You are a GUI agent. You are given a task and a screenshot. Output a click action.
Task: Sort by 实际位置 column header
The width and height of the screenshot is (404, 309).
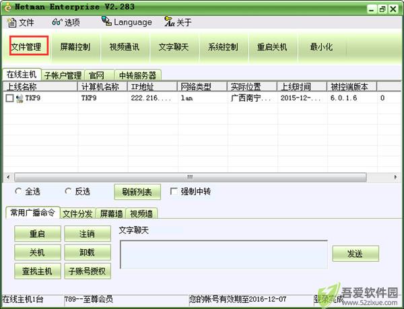tap(252, 87)
